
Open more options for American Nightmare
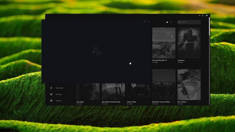click(x=123, y=102)
